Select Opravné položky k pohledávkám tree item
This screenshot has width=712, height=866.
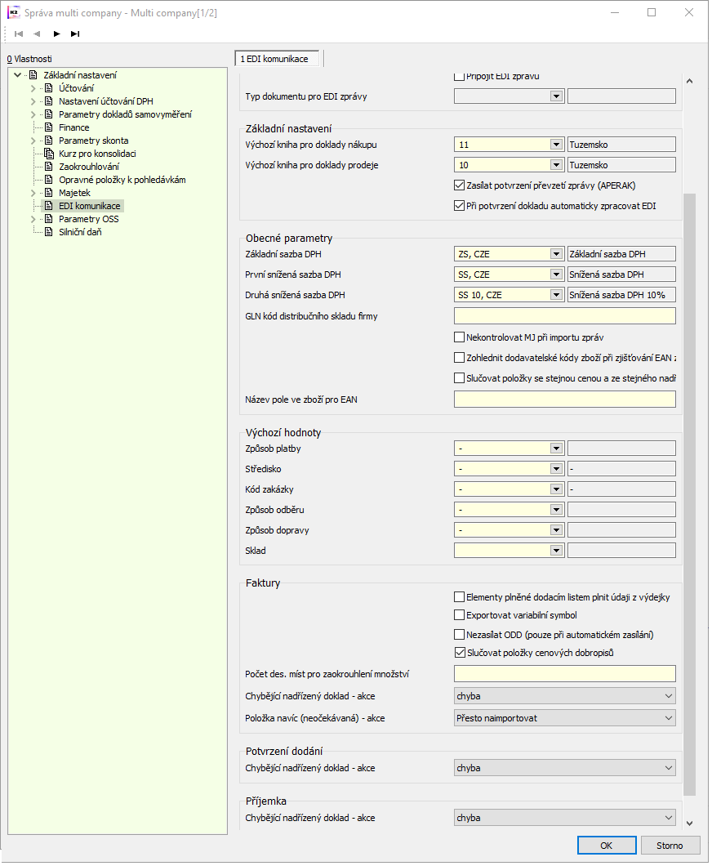(122, 180)
